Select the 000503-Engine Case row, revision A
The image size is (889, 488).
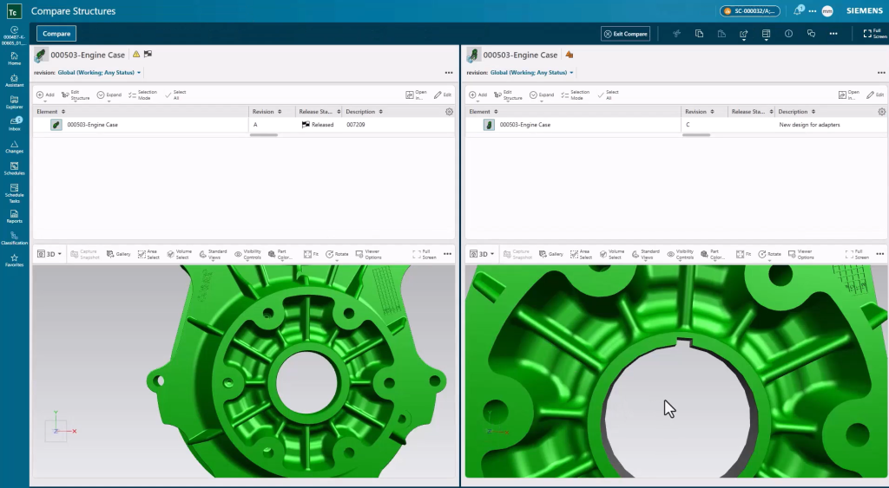pyautogui.click(x=244, y=125)
